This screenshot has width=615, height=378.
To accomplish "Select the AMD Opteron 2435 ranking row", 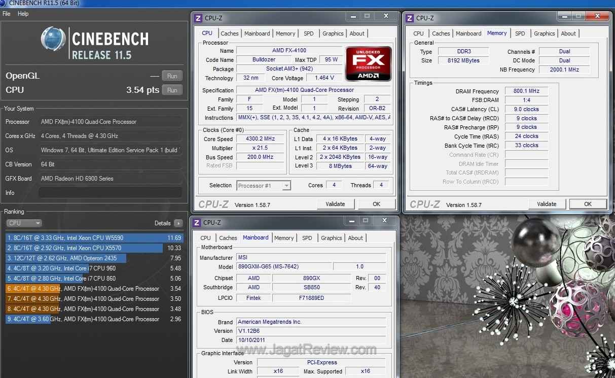I will [94, 258].
